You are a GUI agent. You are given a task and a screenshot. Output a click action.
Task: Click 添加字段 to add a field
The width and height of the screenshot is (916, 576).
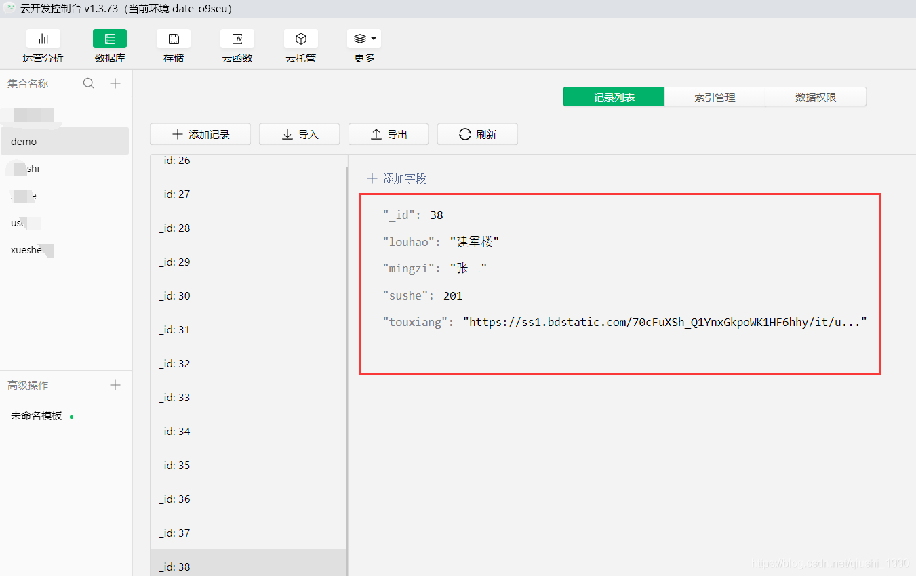tap(397, 178)
